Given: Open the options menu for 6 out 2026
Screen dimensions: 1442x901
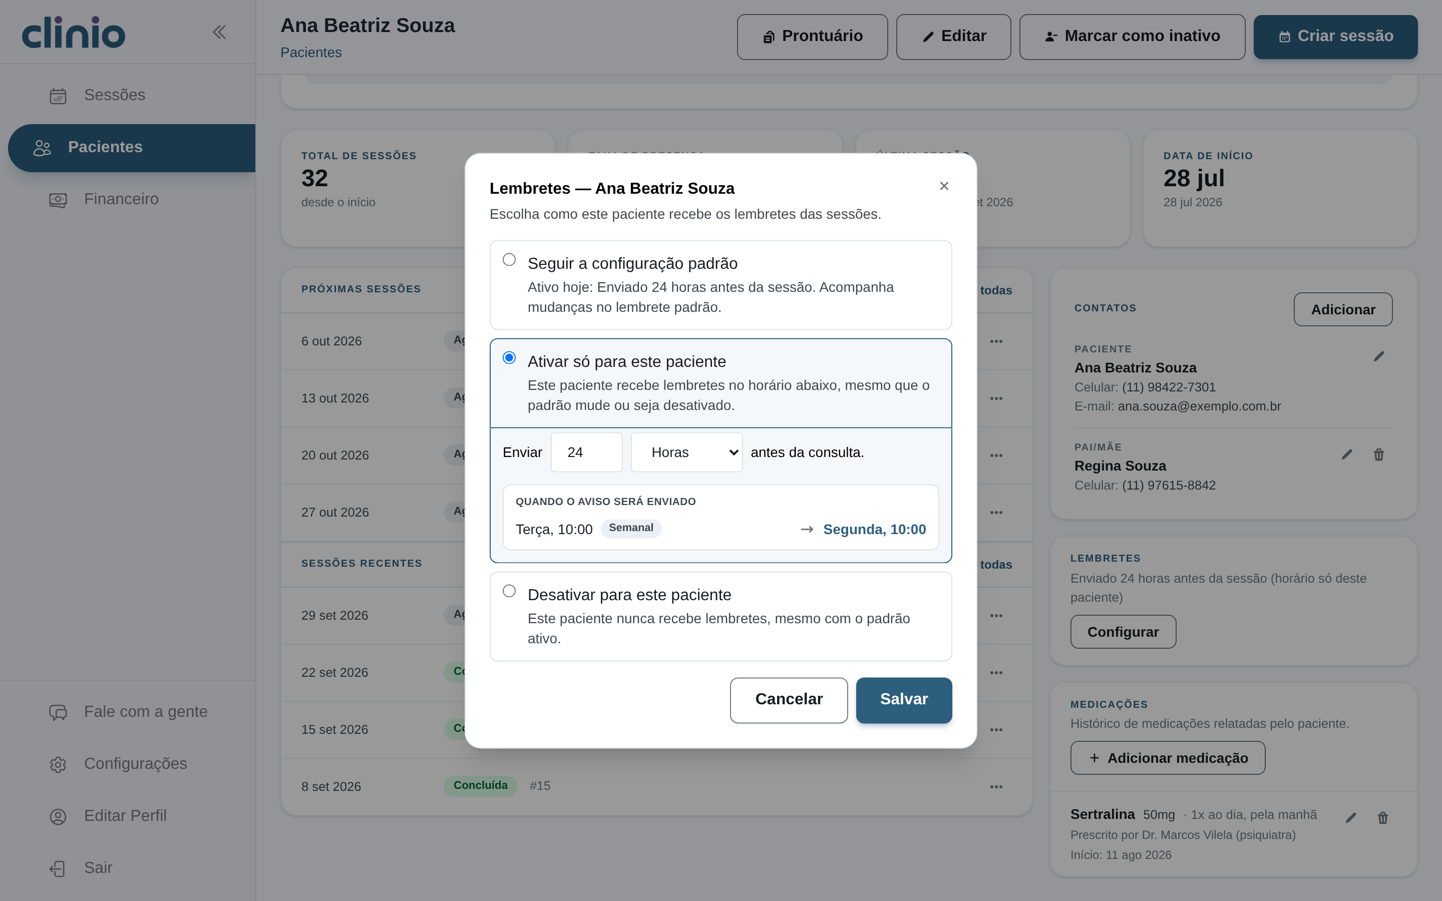Looking at the screenshot, I should point(996,341).
